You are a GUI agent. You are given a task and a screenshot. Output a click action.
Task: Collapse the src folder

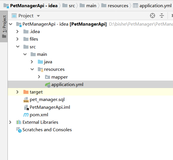click(x=18, y=47)
